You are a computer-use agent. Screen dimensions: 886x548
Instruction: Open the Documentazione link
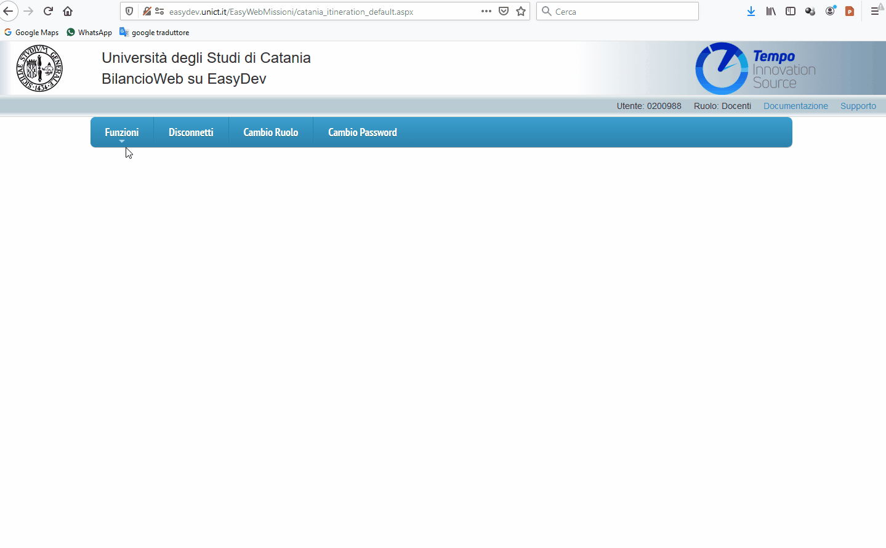[795, 106]
